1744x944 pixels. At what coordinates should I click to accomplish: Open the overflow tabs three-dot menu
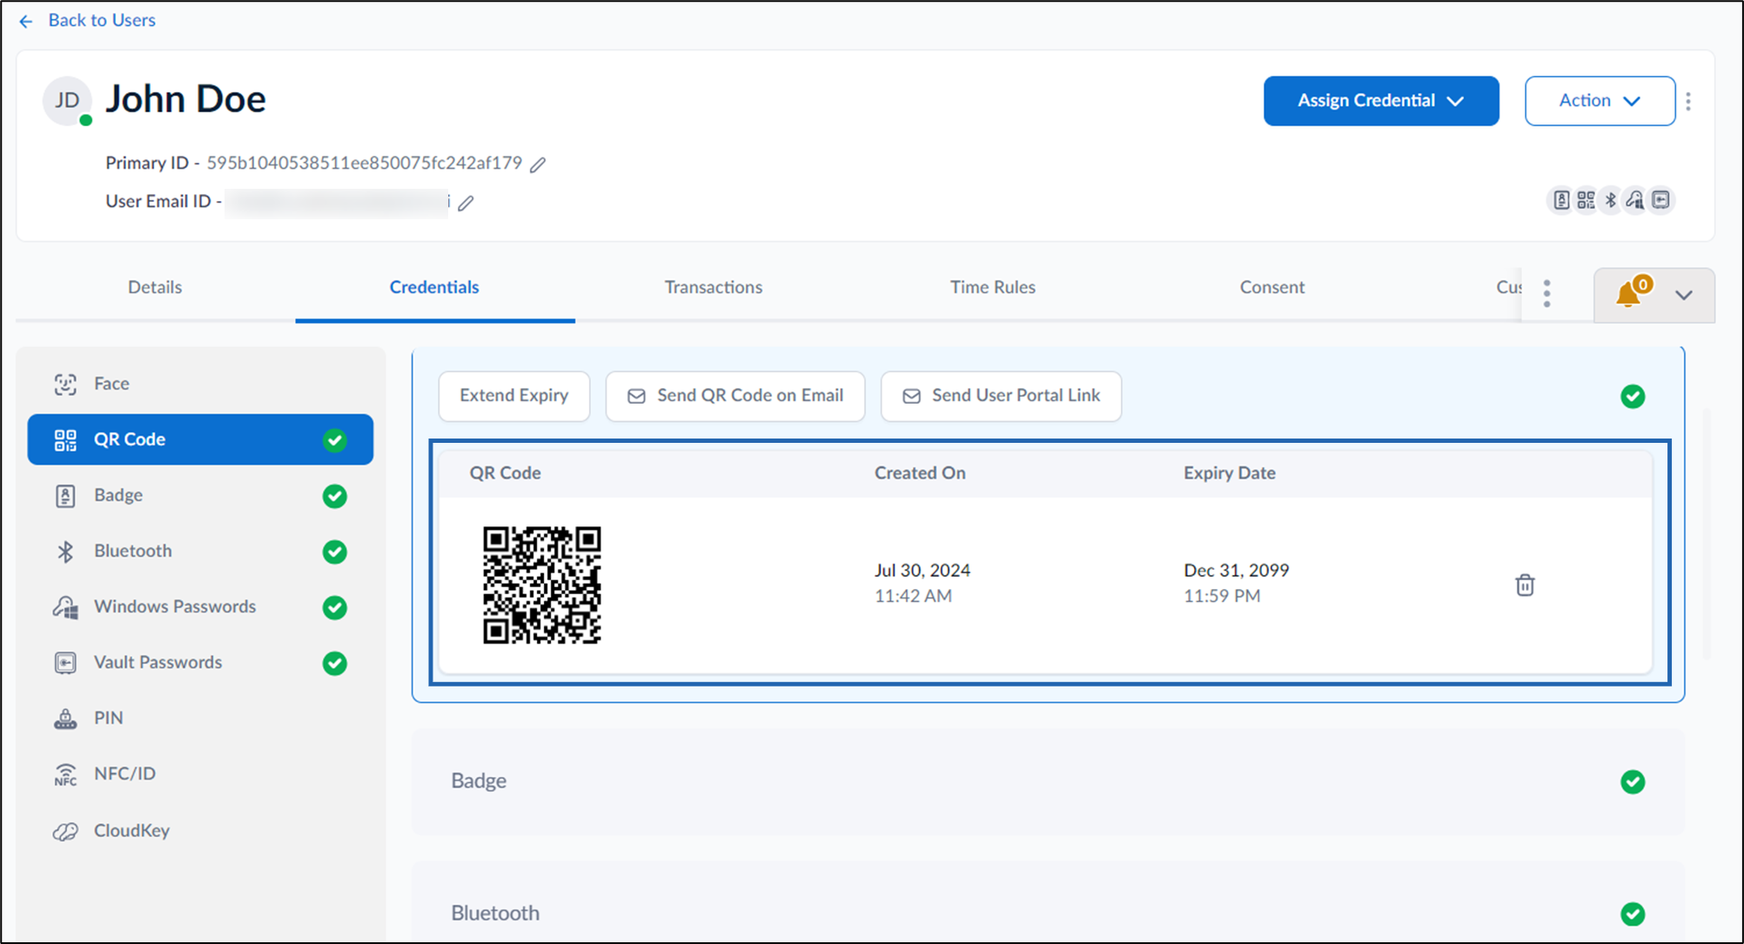1546,293
